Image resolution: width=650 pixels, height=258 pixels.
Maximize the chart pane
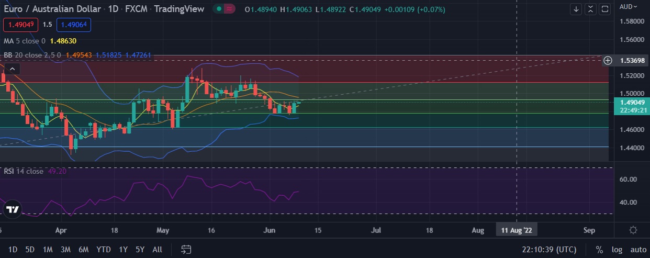(x=605, y=9)
